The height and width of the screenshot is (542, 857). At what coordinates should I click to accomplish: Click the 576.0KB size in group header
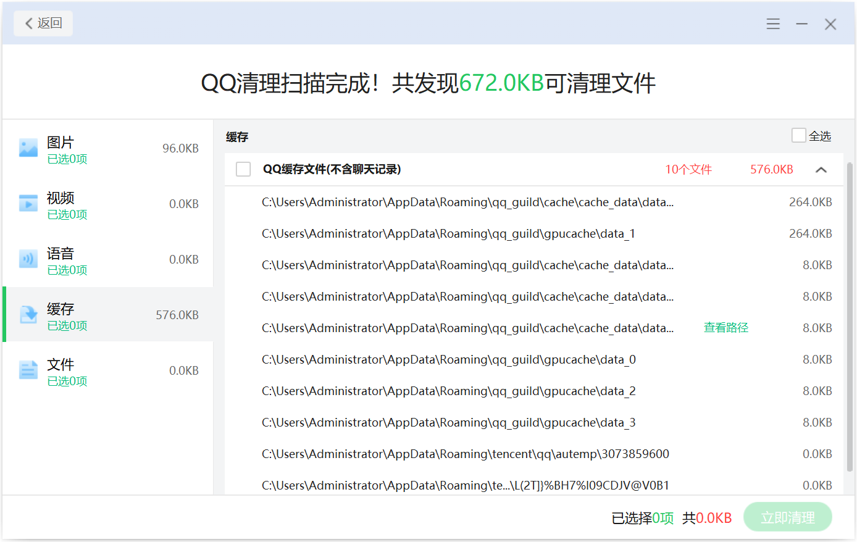(771, 169)
